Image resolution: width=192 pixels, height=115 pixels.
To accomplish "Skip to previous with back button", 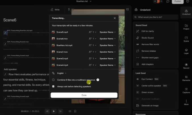I will coord(47,111).
